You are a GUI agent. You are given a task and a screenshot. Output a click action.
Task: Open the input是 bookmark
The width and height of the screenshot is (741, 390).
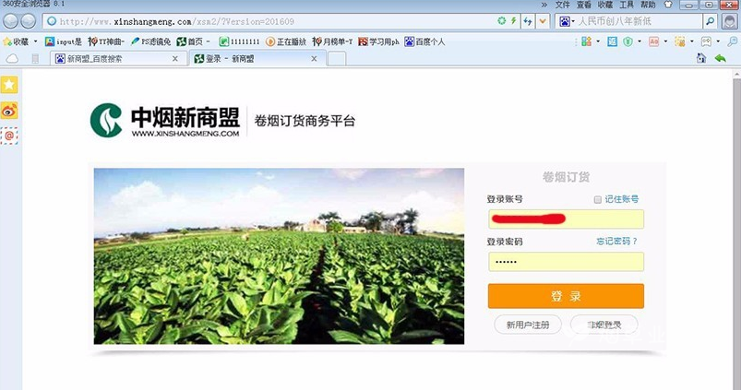64,41
